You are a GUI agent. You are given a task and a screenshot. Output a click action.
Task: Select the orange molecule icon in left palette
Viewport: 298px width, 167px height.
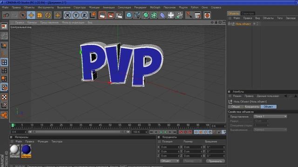(x=4, y=115)
